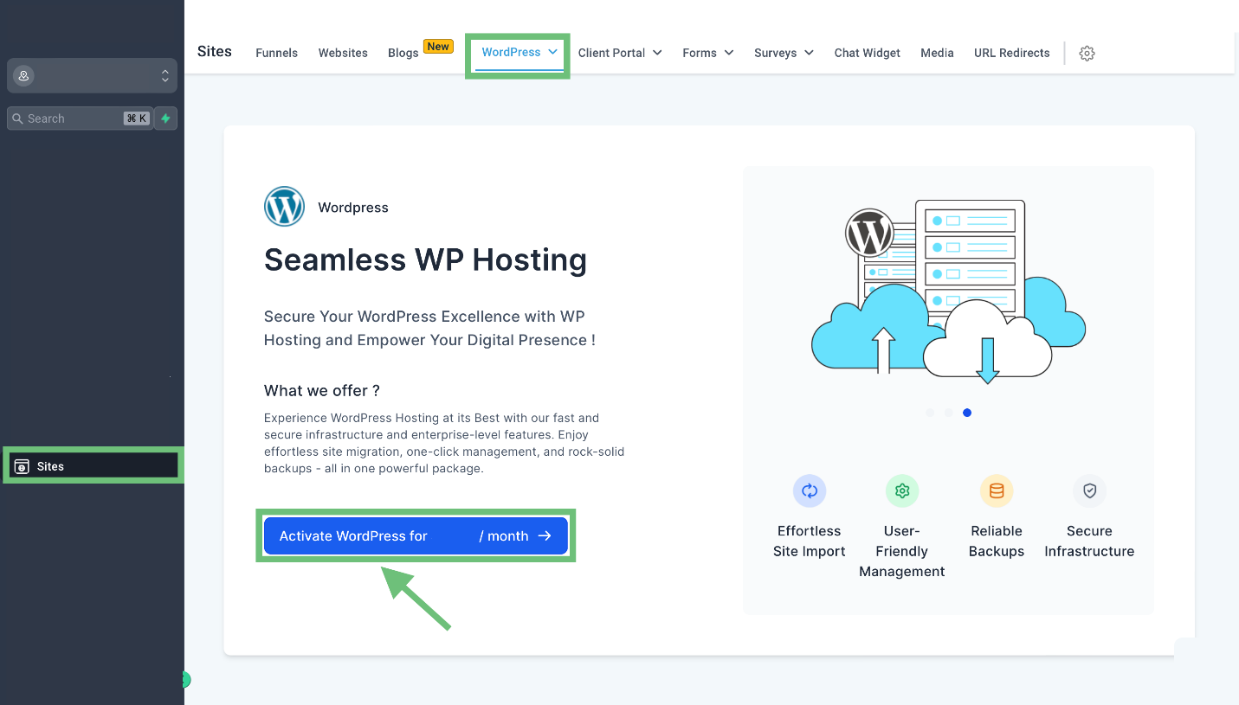
Task: Click the ⌘K shortcut badge
Action: point(137,119)
